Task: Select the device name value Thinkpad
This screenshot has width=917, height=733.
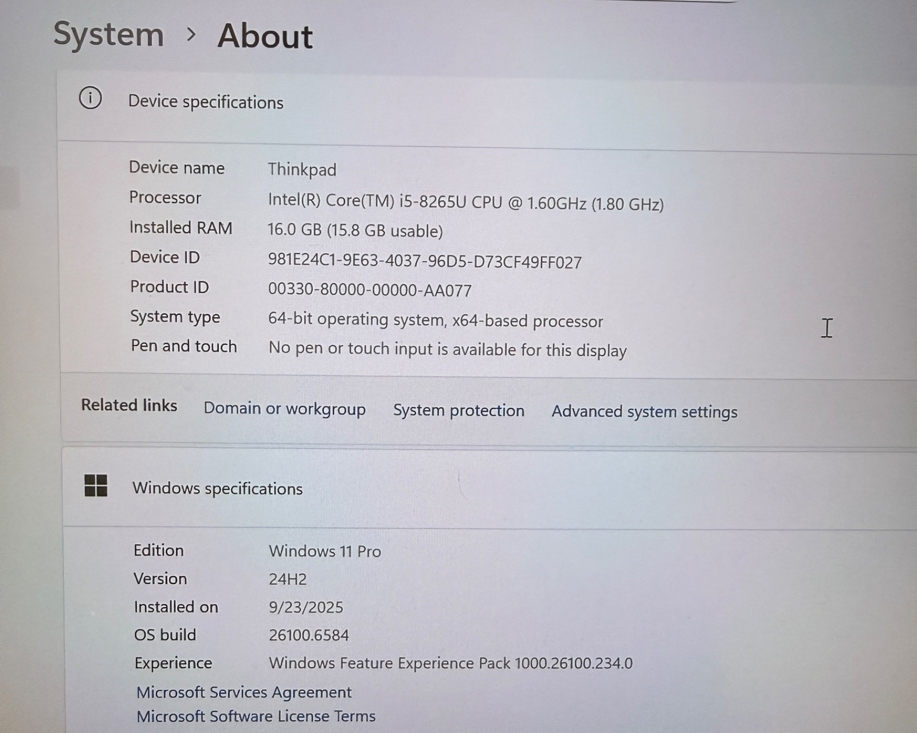Action: point(302,170)
